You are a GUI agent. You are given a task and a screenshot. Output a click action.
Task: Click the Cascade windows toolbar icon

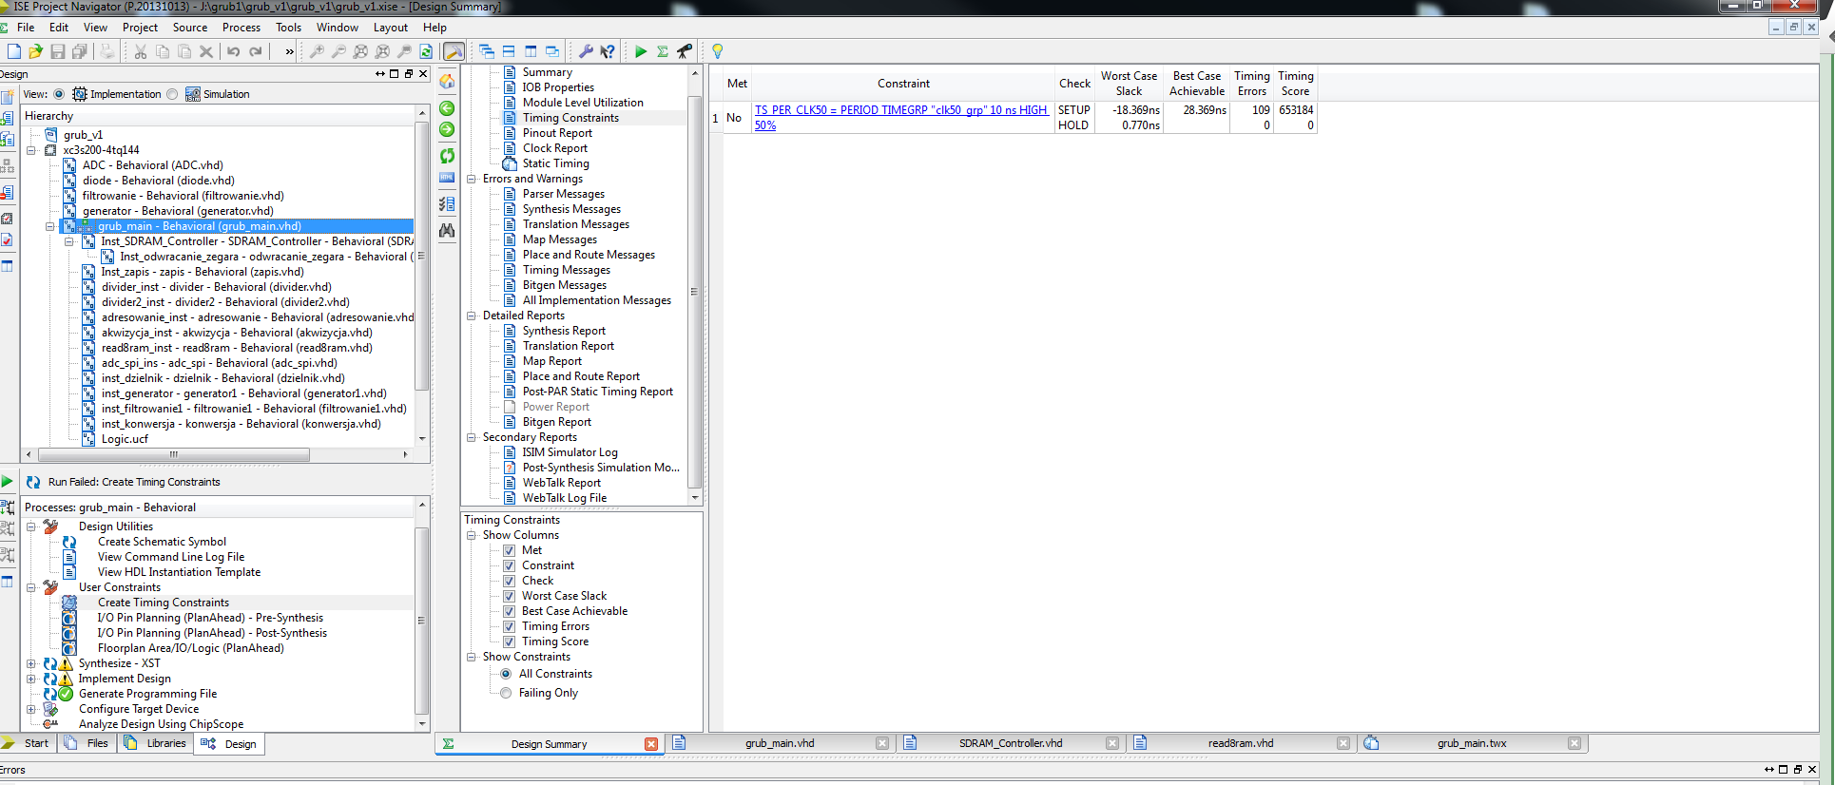pos(487,51)
